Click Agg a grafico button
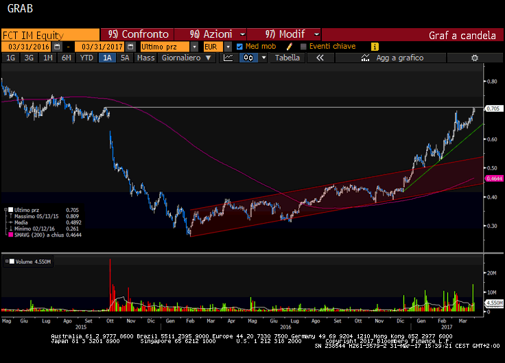This screenshot has width=505, height=363. pyautogui.click(x=390, y=58)
